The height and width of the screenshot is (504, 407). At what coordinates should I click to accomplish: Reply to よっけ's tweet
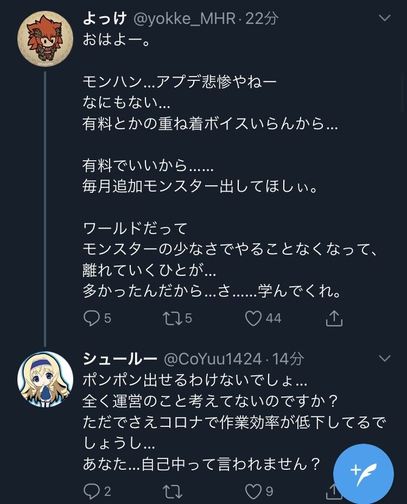point(92,318)
